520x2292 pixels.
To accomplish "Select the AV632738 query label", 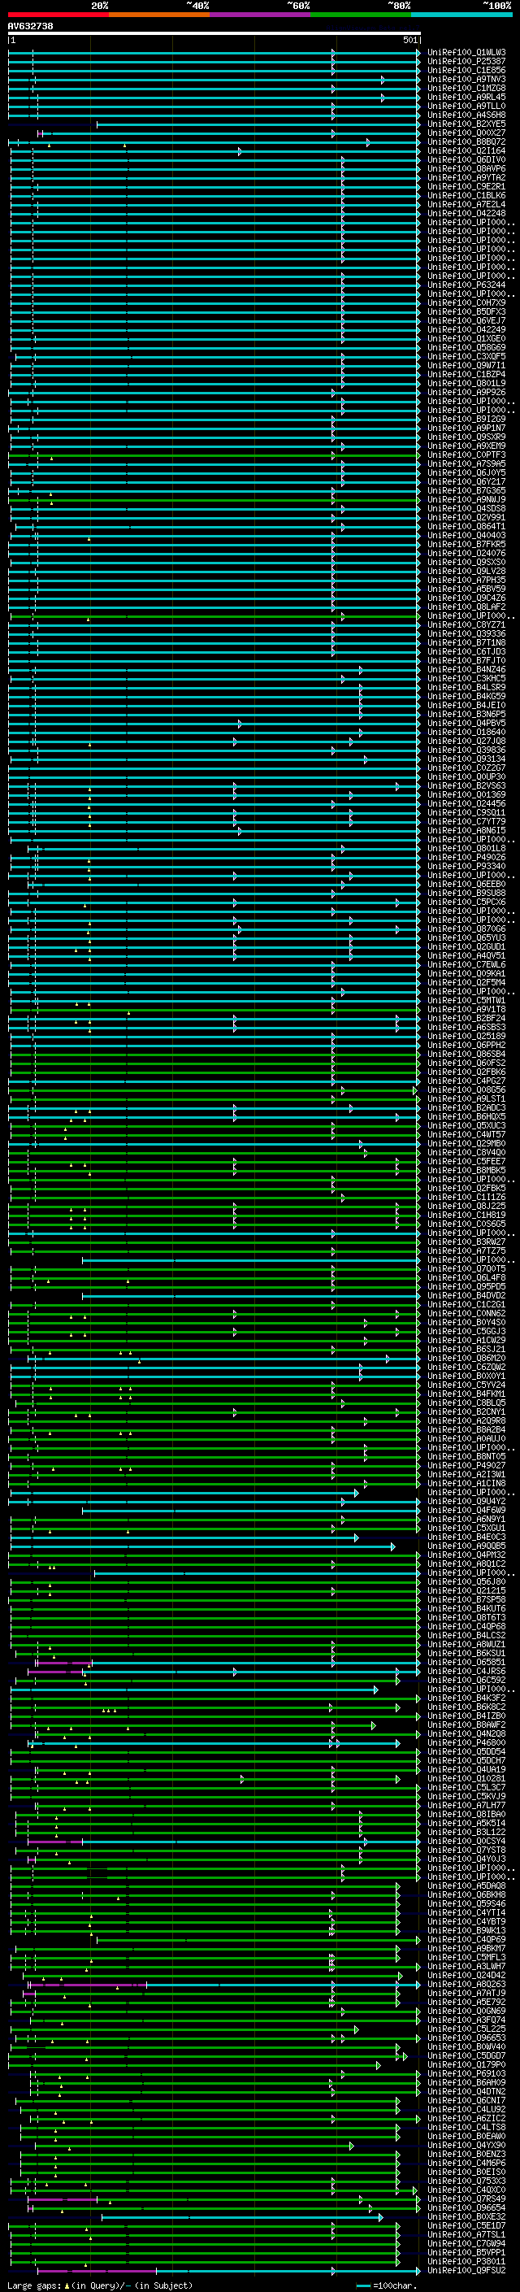I will (x=30, y=27).
